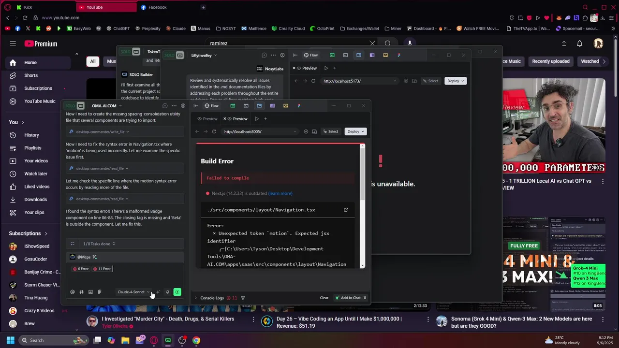619x348 pixels.
Task: Add a new tab with the plus icon
Action: [x=265, y=118]
